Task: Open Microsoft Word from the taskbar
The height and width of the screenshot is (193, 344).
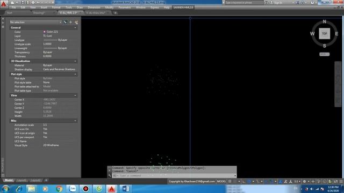Action: [x=125, y=189]
